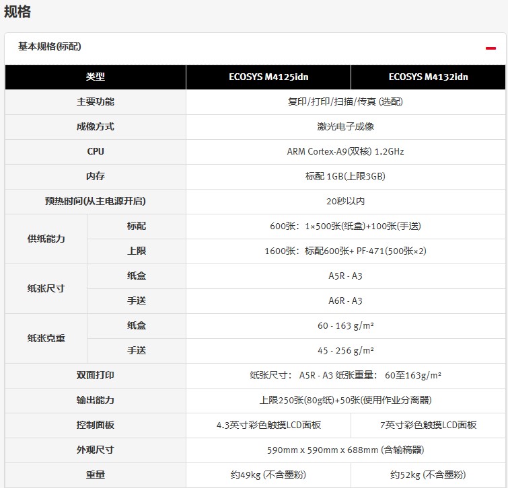Click the 复印/打印/扫描/传真 (选配) cell
Viewport: 508px width, 488px height.
[345, 102]
